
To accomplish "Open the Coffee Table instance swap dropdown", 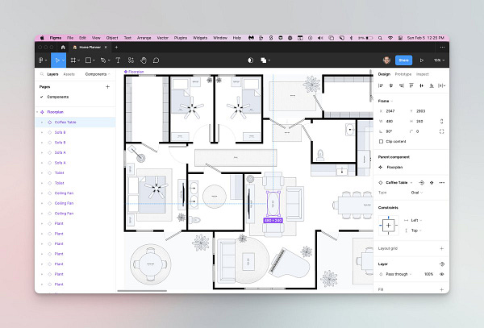I will (x=399, y=183).
